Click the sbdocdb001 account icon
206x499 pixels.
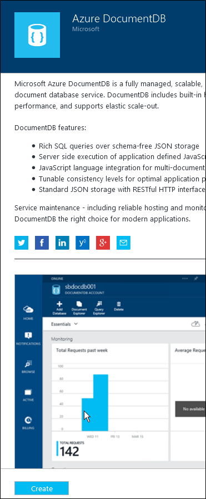[56, 290]
